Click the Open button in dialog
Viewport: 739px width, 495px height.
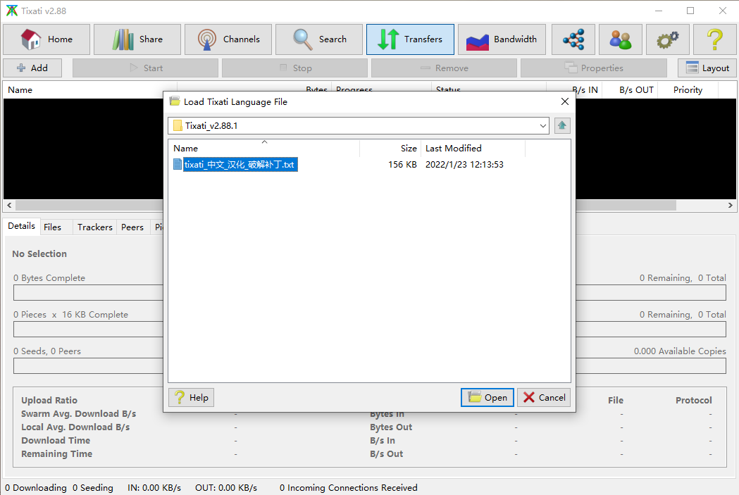pos(488,398)
